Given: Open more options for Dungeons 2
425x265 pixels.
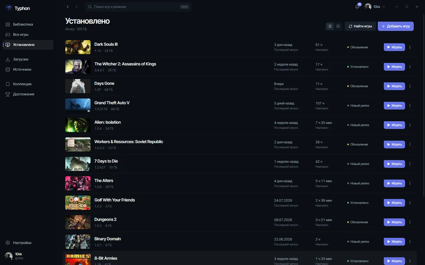Looking at the screenshot, I should (x=410, y=222).
